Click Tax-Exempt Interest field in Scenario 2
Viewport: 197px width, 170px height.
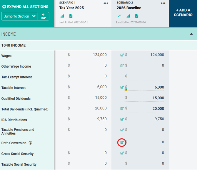tap(144, 76)
